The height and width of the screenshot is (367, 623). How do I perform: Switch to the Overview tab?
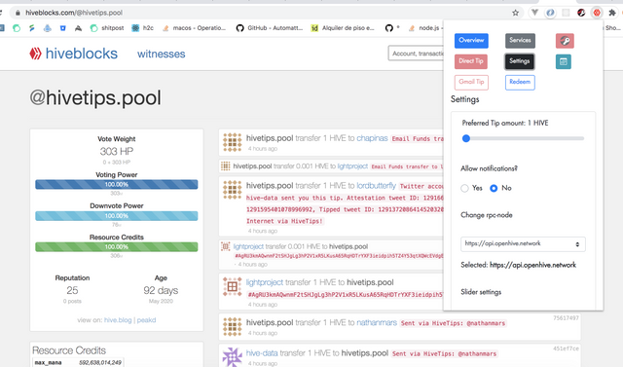pos(471,41)
